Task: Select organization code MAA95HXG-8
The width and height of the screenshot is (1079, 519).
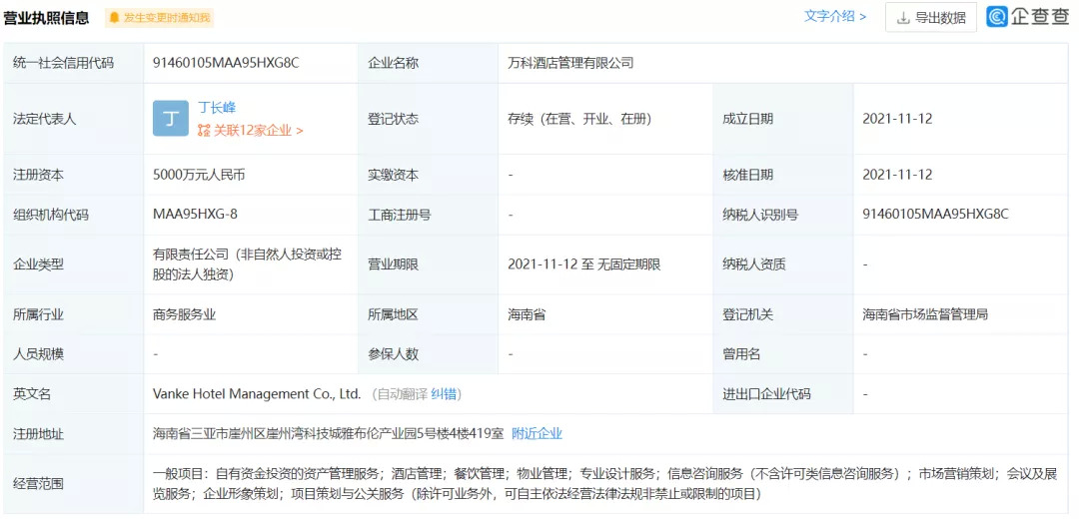Action: click(x=196, y=215)
